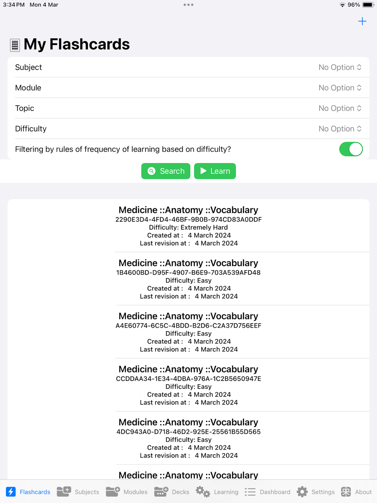
Task: Go to the Decks icon tab
Action: click(x=161, y=491)
